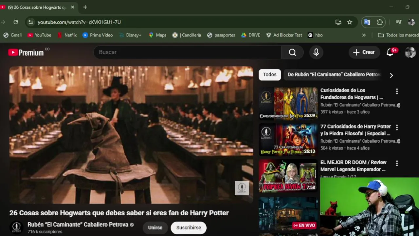The height and width of the screenshot is (236, 419).
Task: Open the Gmail bookmark
Action: (12, 35)
